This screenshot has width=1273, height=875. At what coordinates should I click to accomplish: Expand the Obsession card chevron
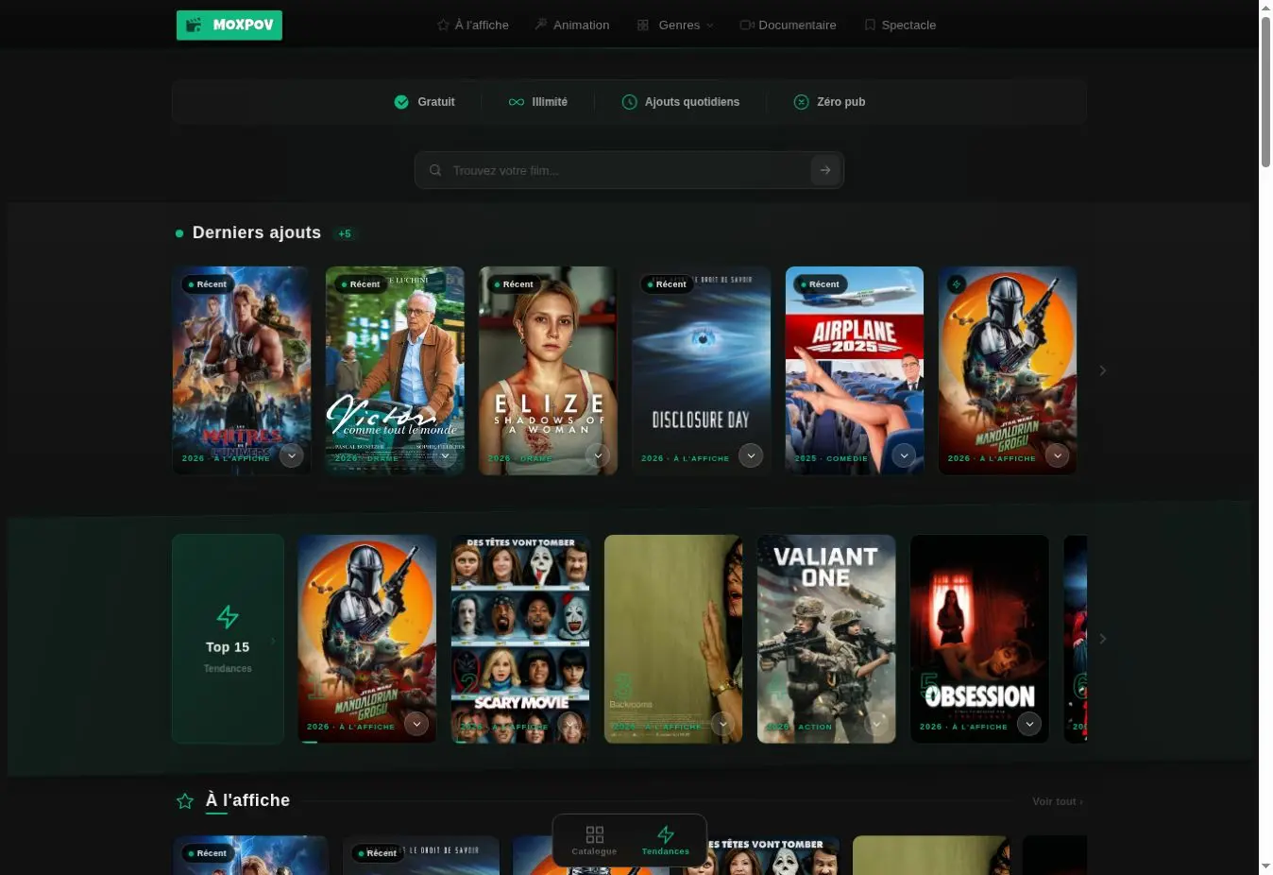click(1029, 724)
